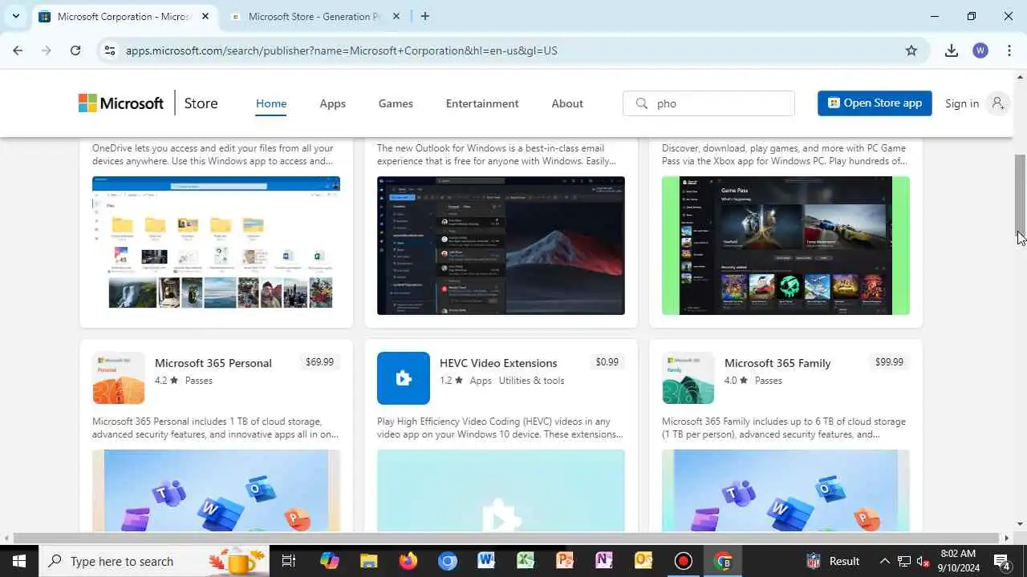1027x577 pixels.
Task: Open the HEVC Video Extensions title link
Action: 498,363
